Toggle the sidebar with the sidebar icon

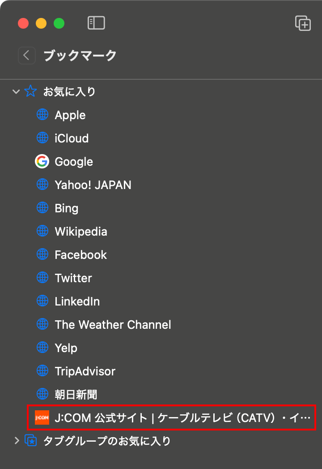(x=96, y=23)
